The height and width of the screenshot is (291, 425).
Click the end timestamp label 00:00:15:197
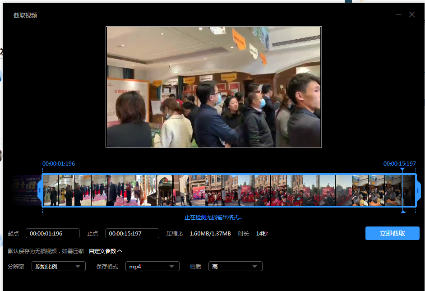click(x=399, y=164)
